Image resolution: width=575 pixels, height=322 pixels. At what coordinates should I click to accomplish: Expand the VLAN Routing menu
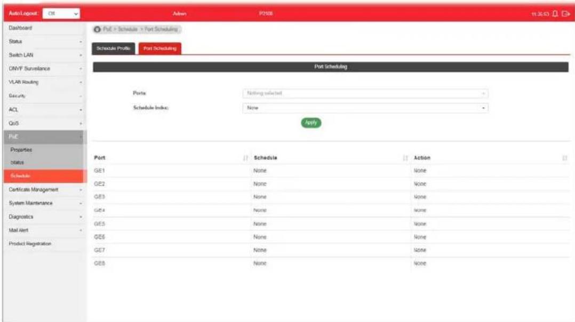tap(44, 82)
